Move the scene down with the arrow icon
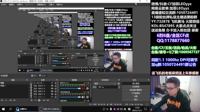Viewport: 200px width, 112px height. [14, 100]
